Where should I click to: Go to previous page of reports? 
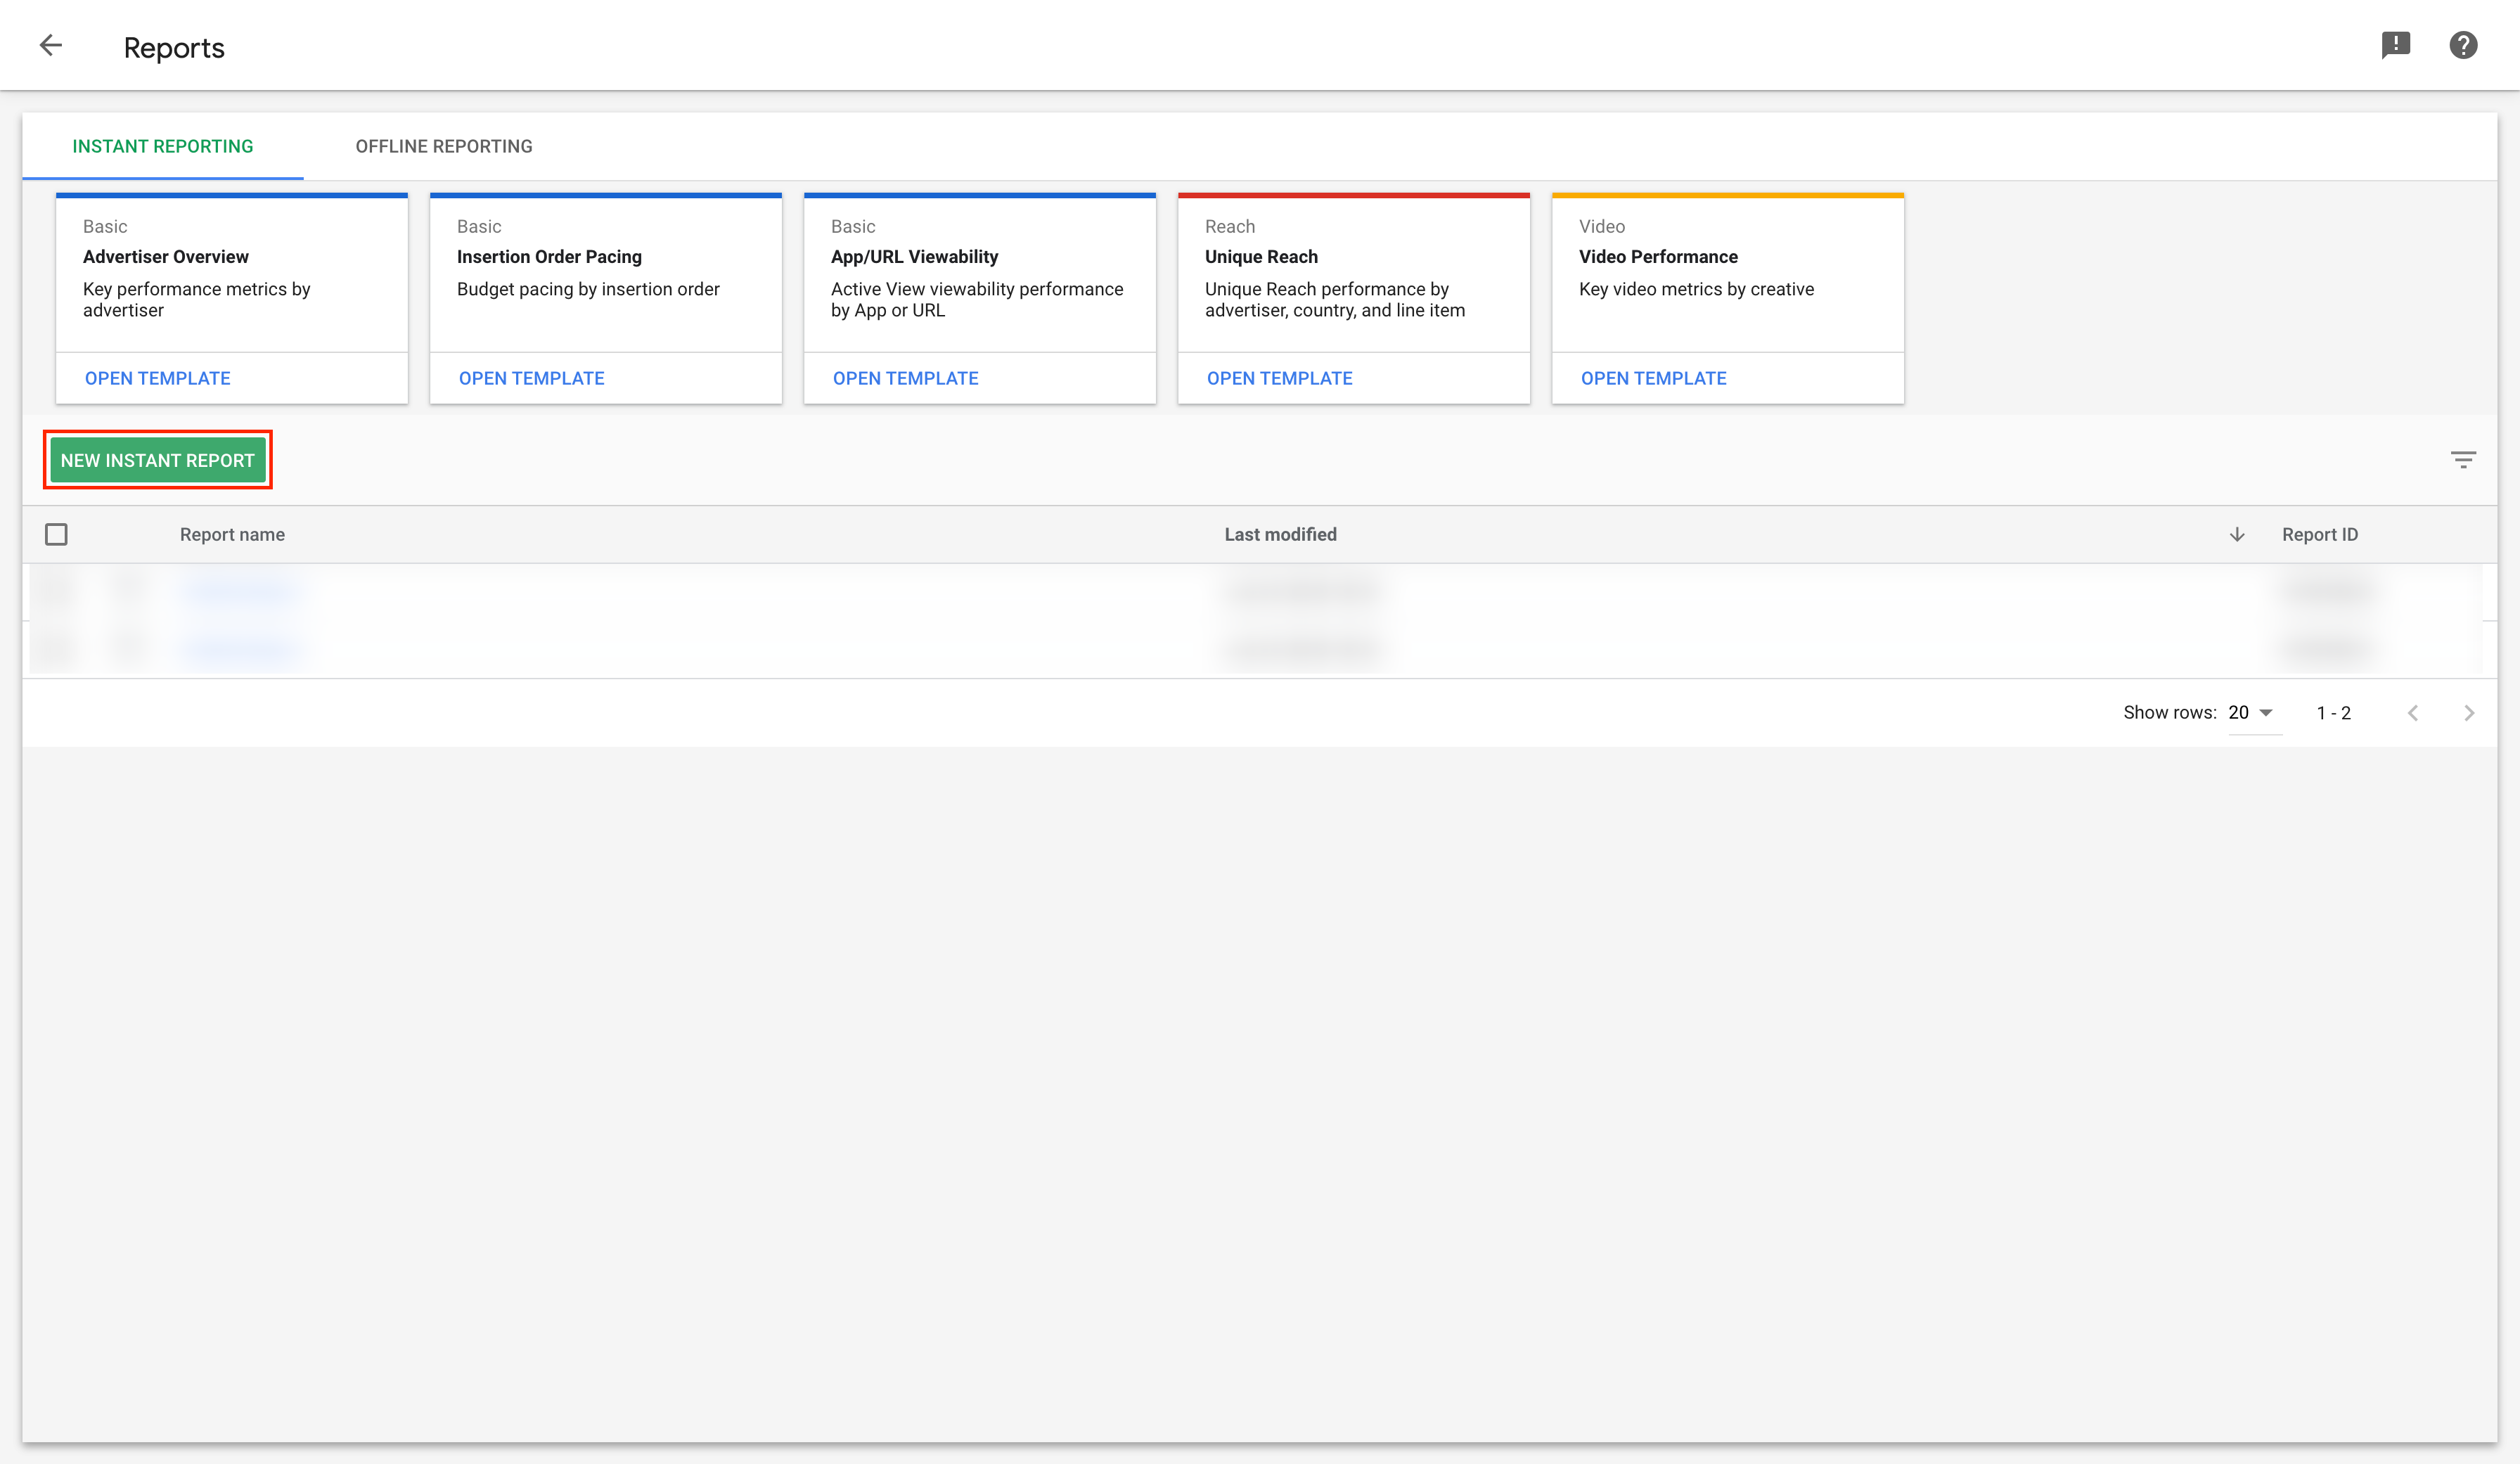point(2412,713)
